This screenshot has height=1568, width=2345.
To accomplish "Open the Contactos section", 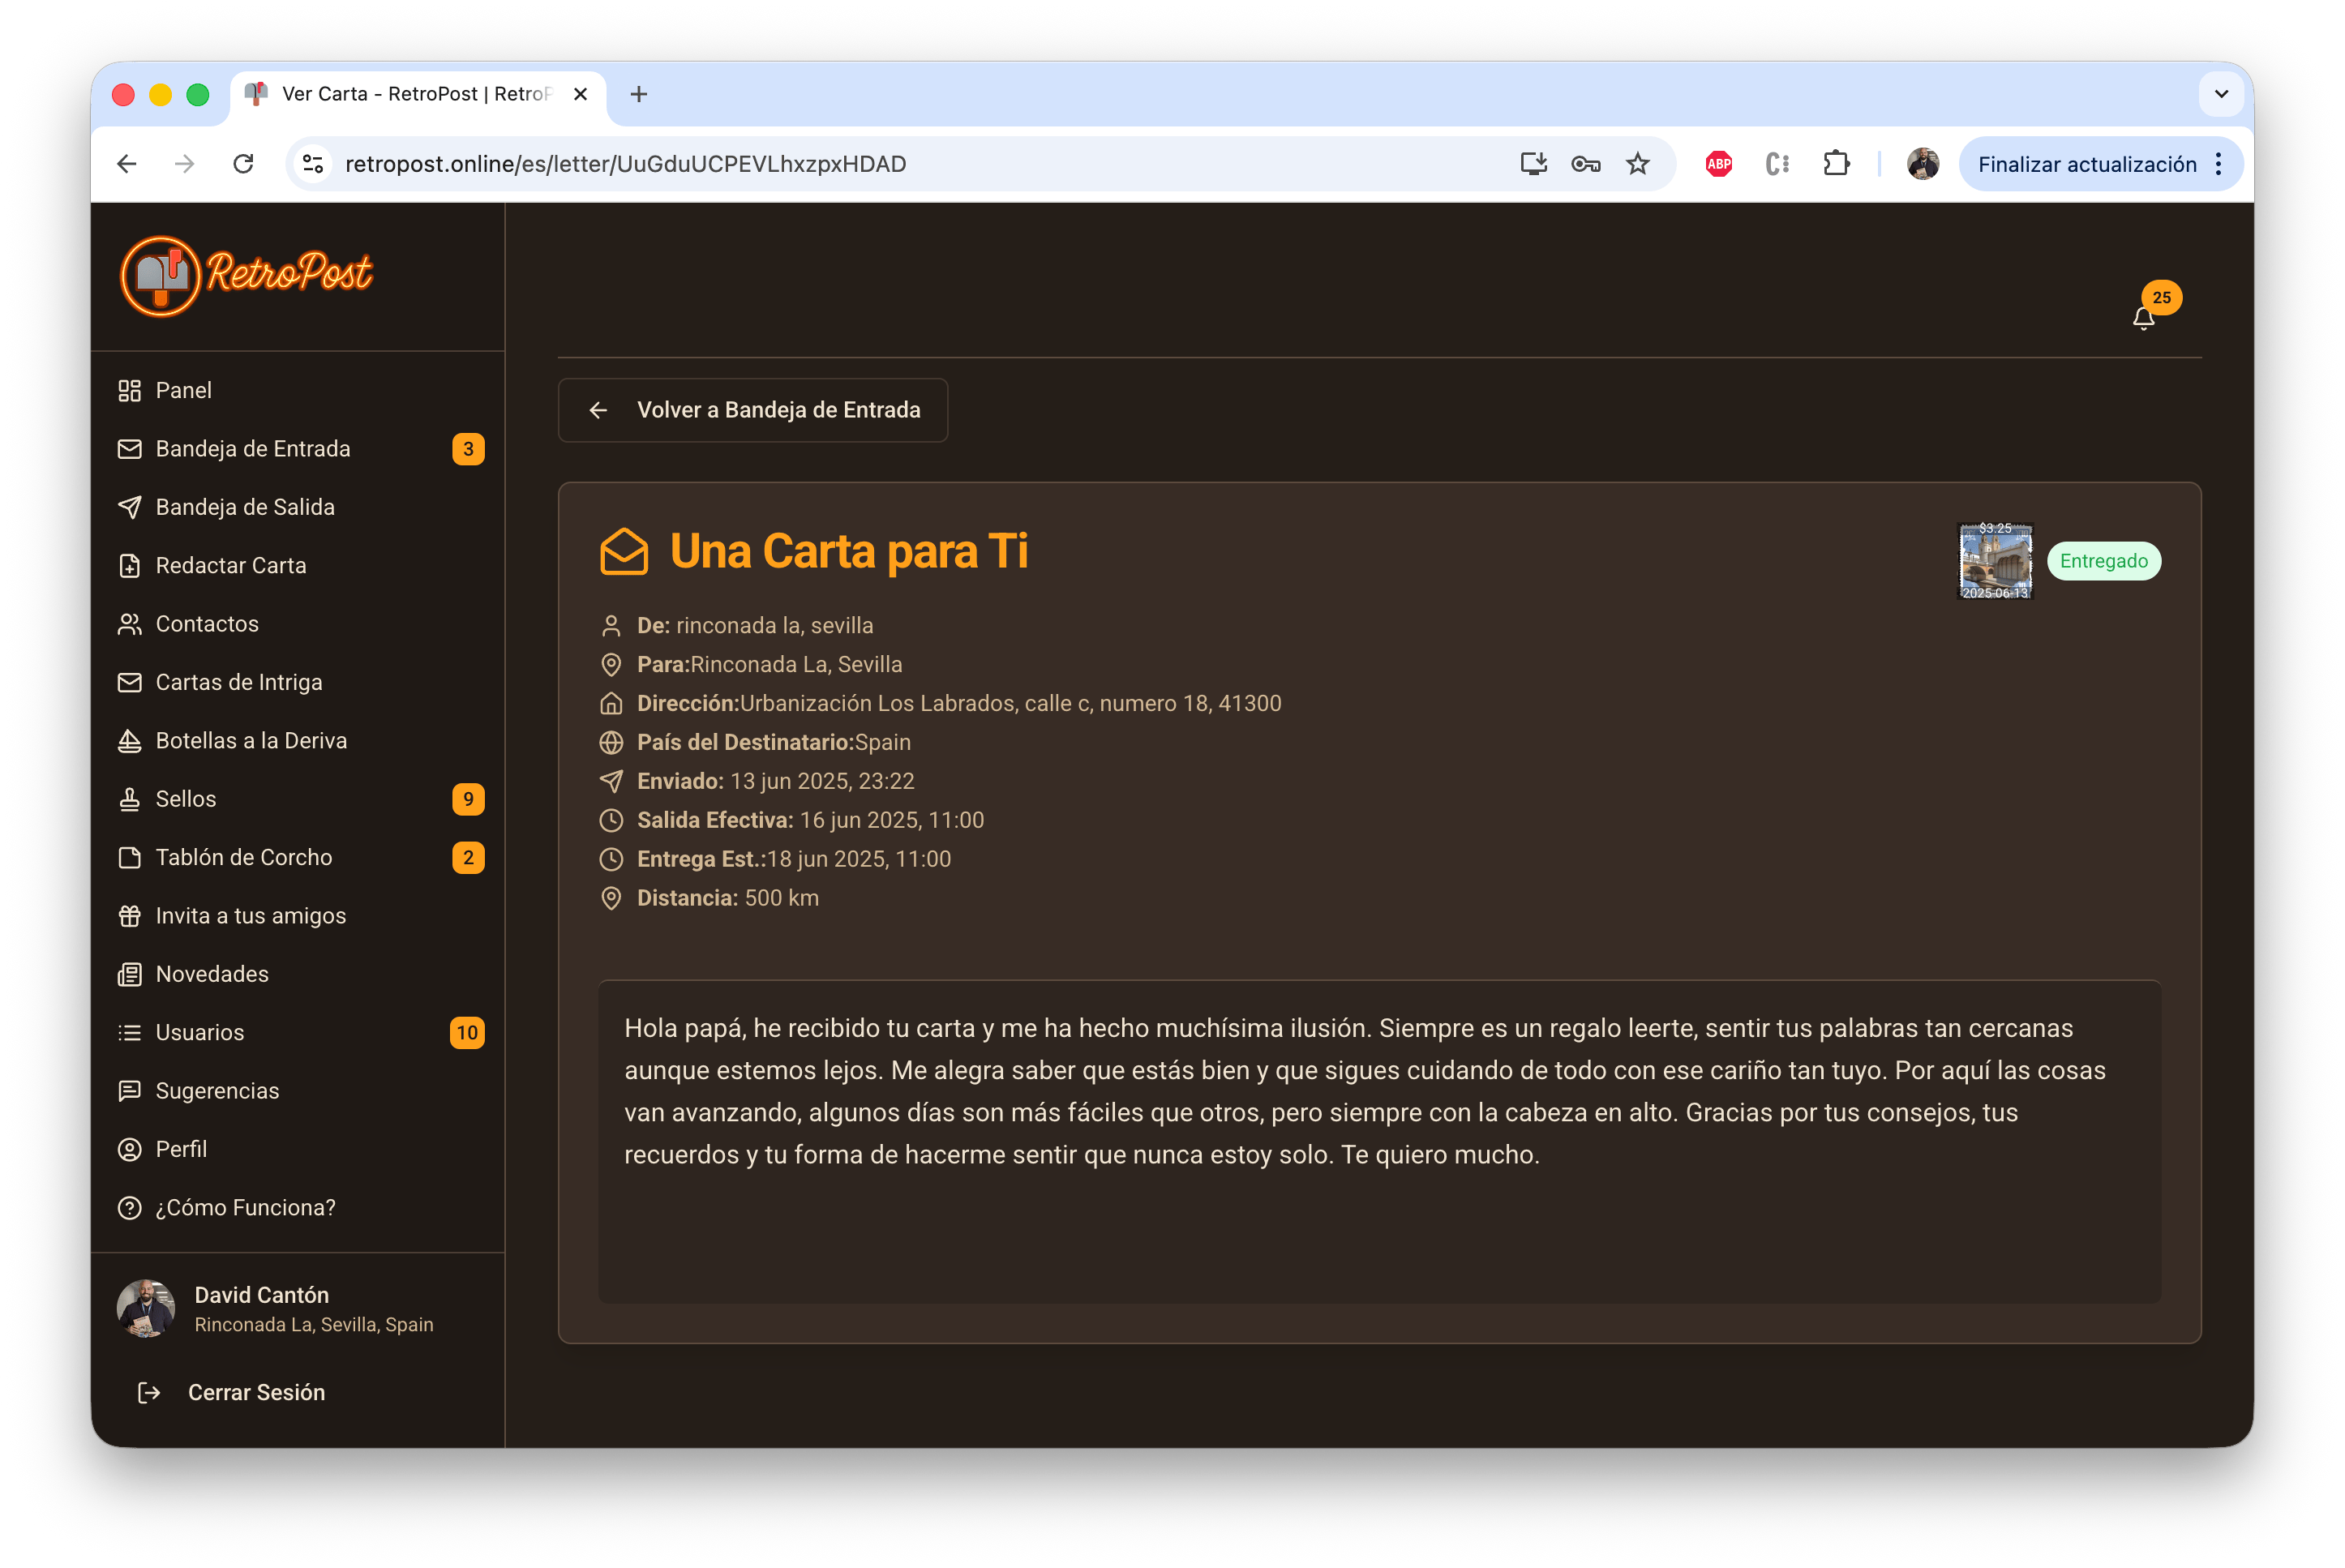I will [207, 623].
